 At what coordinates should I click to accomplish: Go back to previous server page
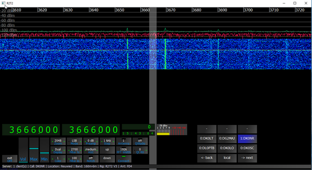click(206, 158)
